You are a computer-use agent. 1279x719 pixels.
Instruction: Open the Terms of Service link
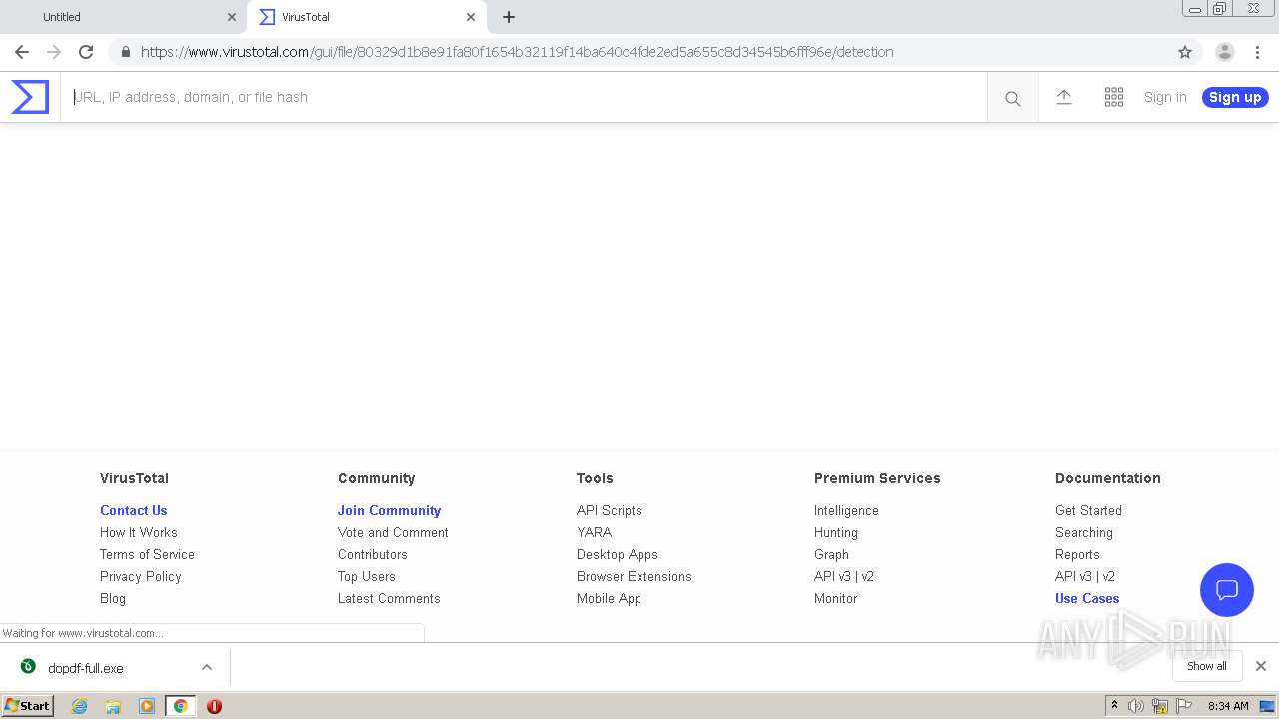tap(147, 554)
